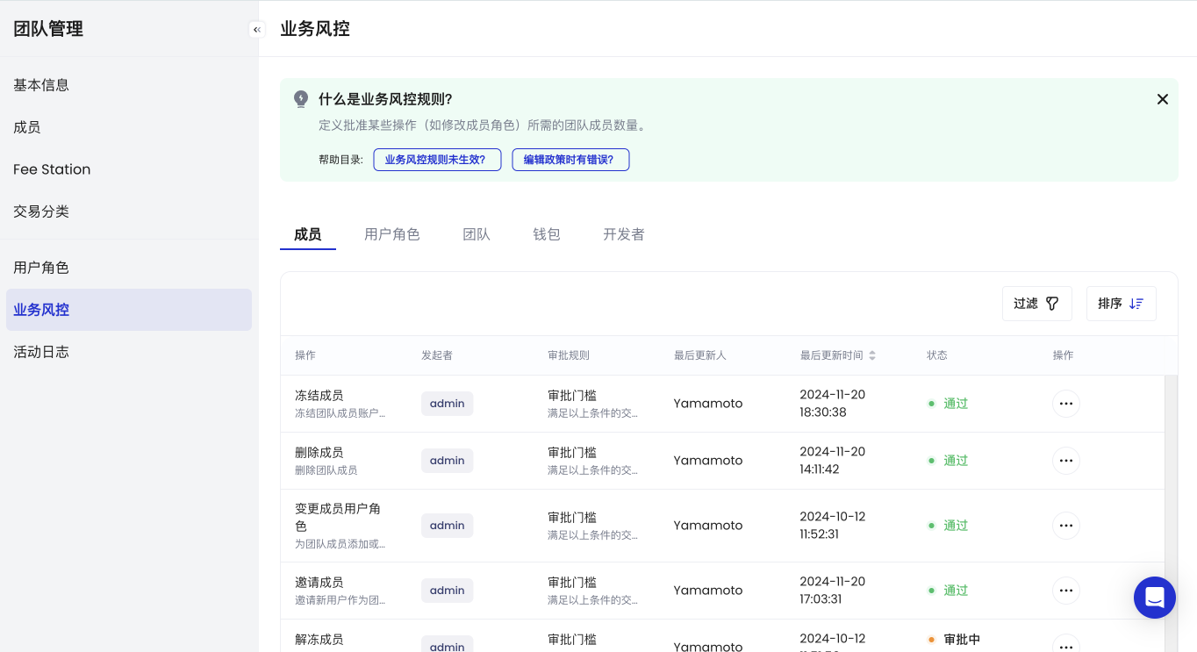Screen dimensions: 1197x652
Task: Switch to the 用户角色 tab
Action: [x=392, y=234]
